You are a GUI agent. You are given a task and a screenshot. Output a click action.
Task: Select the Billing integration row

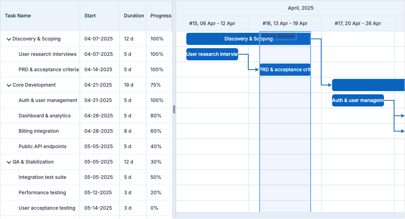coord(38,131)
